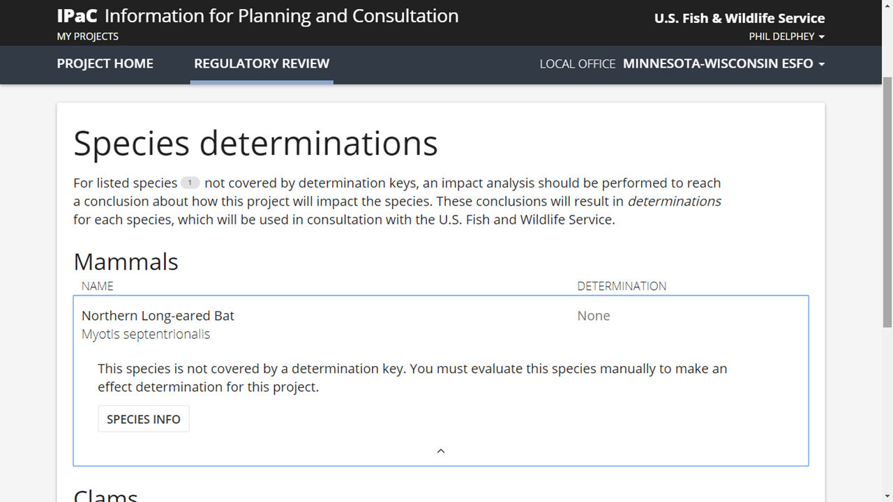Image resolution: width=893 pixels, height=502 pixels.
Task: Click the Myotis septentrionalis scientific name
Action: point(146,334)
